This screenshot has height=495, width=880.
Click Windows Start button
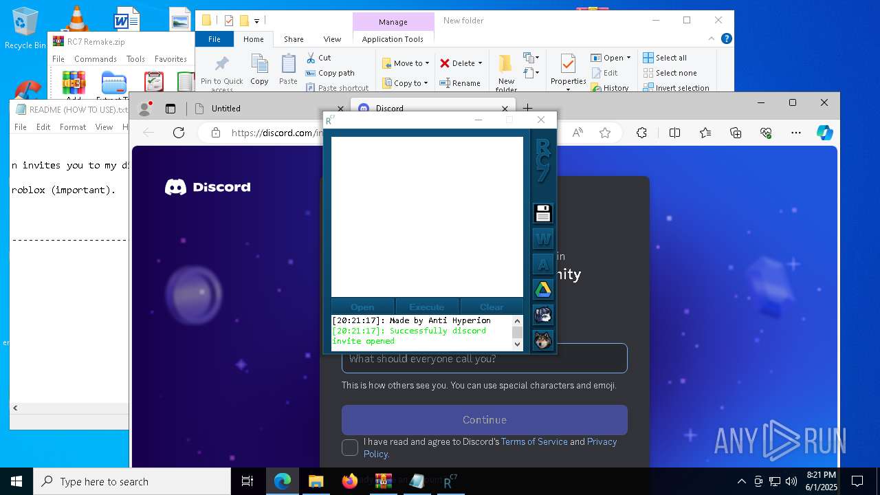click(x=16, y=481)
